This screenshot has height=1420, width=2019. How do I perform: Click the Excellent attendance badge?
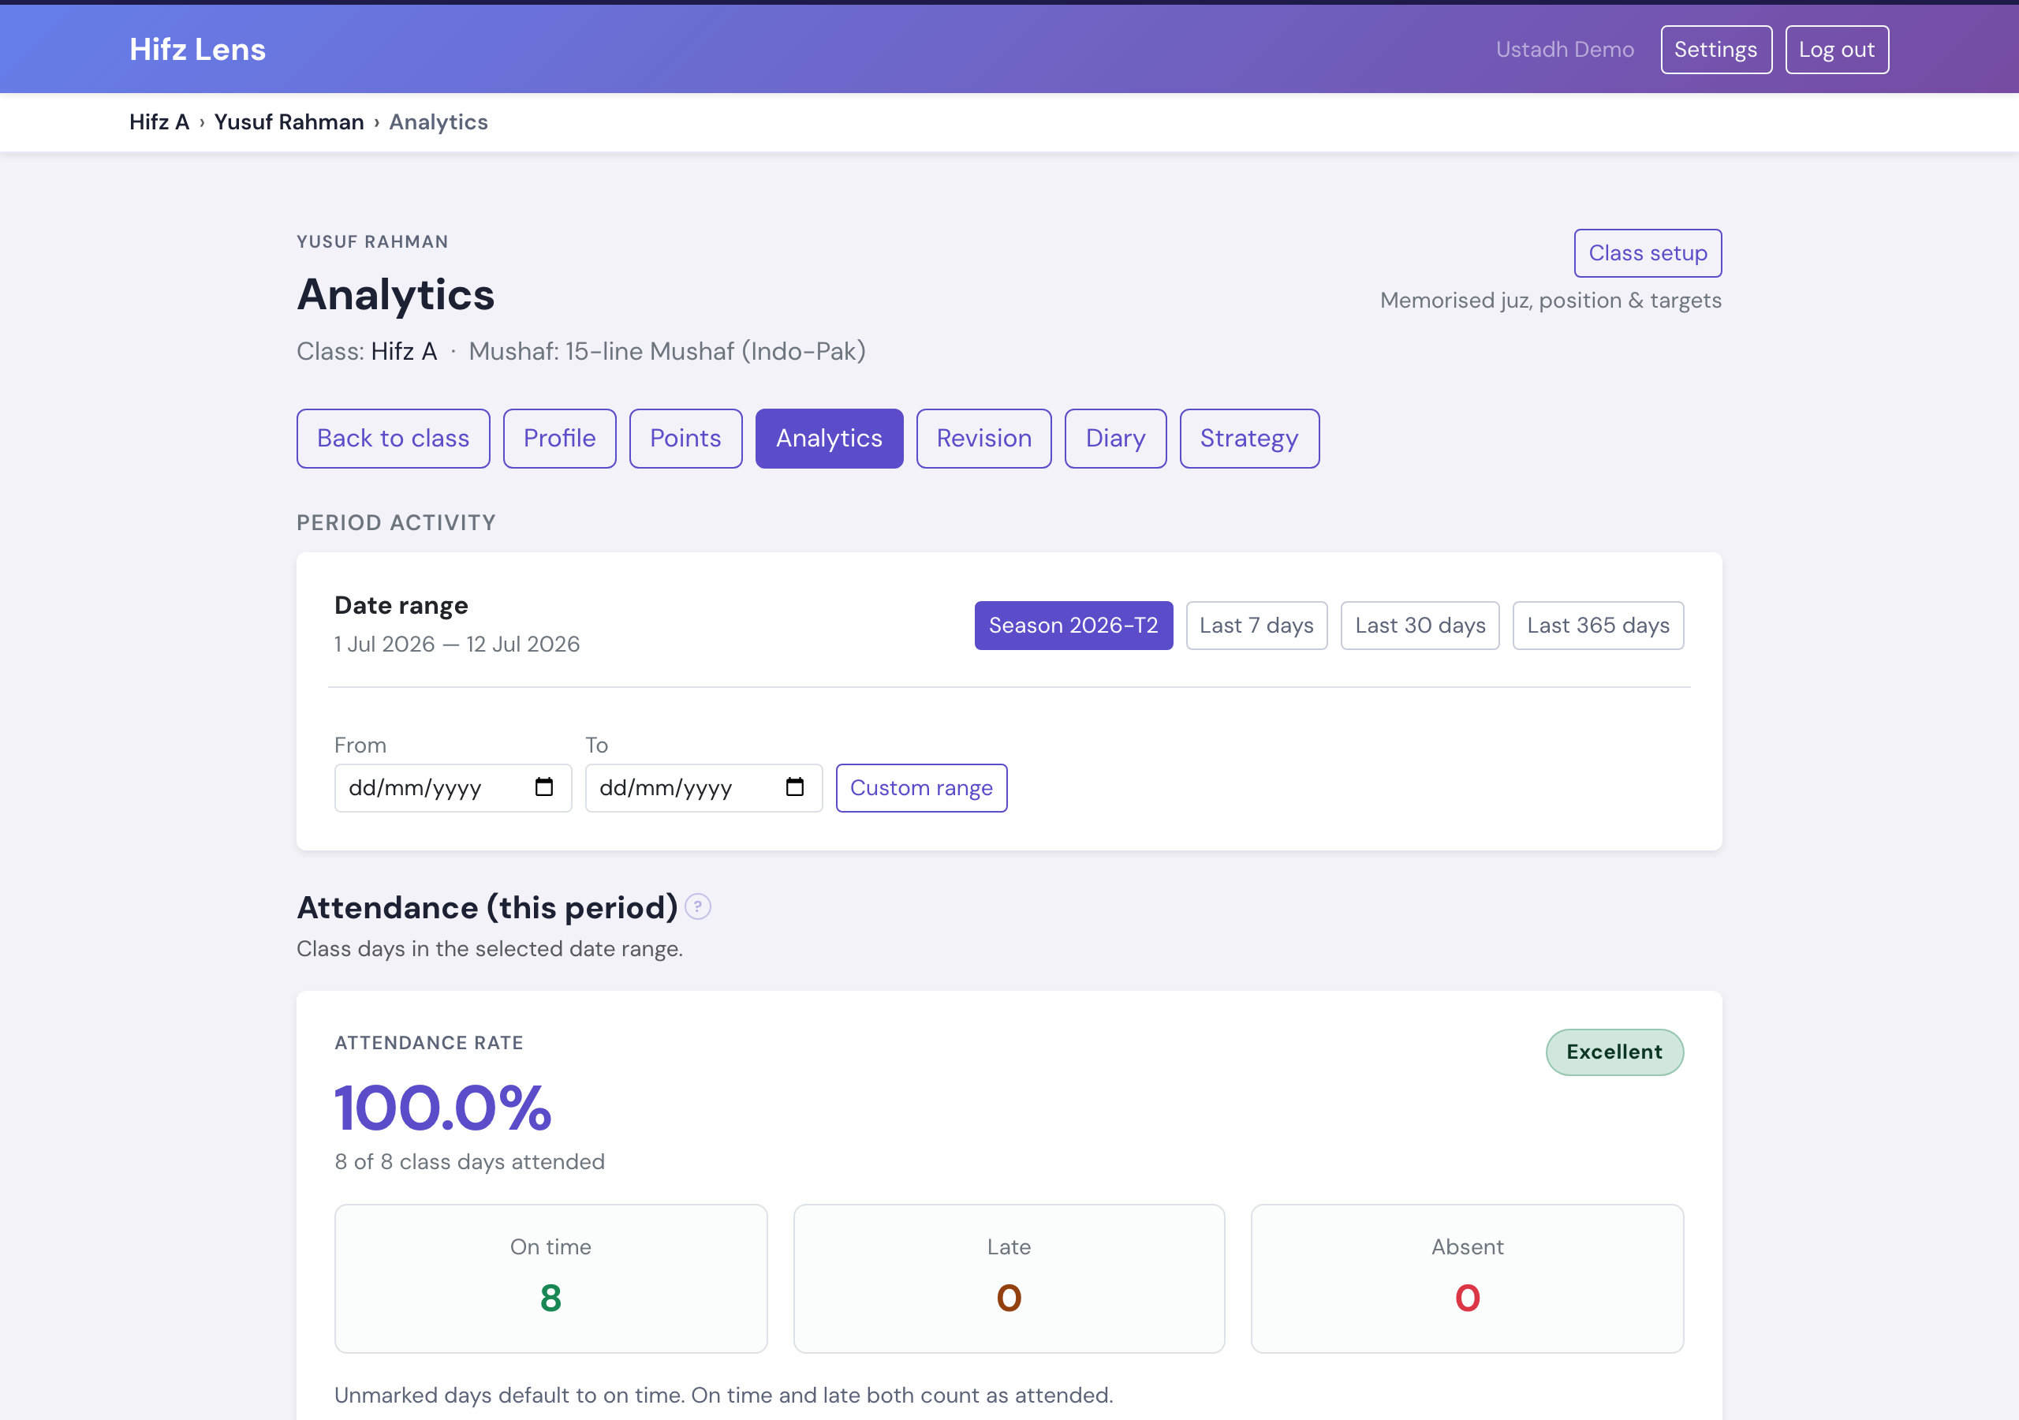coord(1614,1052)
